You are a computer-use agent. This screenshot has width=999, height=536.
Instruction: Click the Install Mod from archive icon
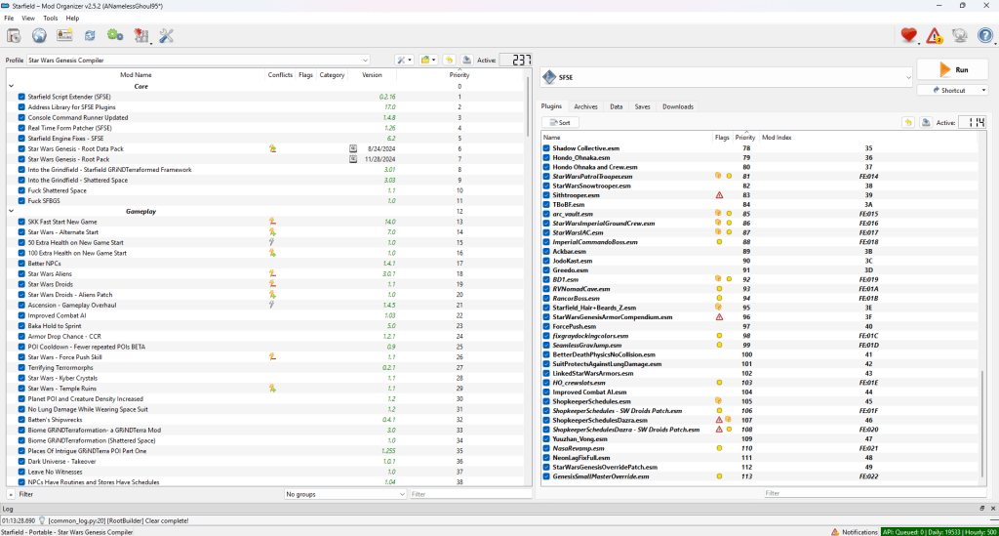coord(15,36)
